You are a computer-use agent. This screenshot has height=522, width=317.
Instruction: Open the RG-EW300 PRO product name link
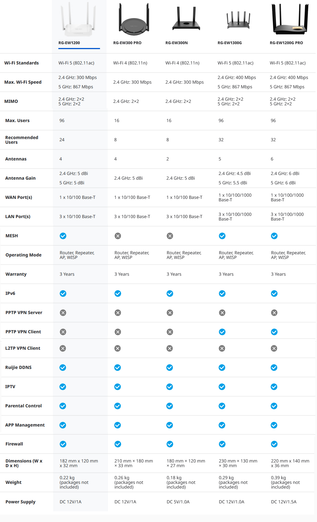(x=127, y=43)
